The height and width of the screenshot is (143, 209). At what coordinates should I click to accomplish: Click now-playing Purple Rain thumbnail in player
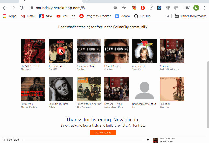point(155,140)
